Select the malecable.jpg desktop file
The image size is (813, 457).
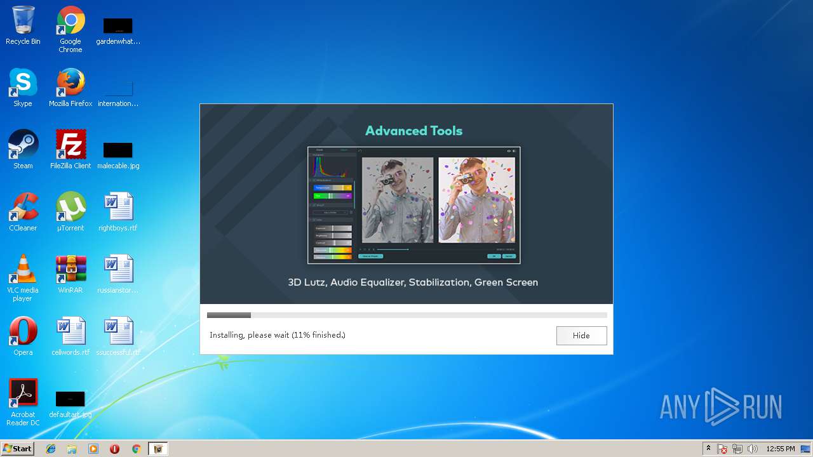tap(118, 154)
